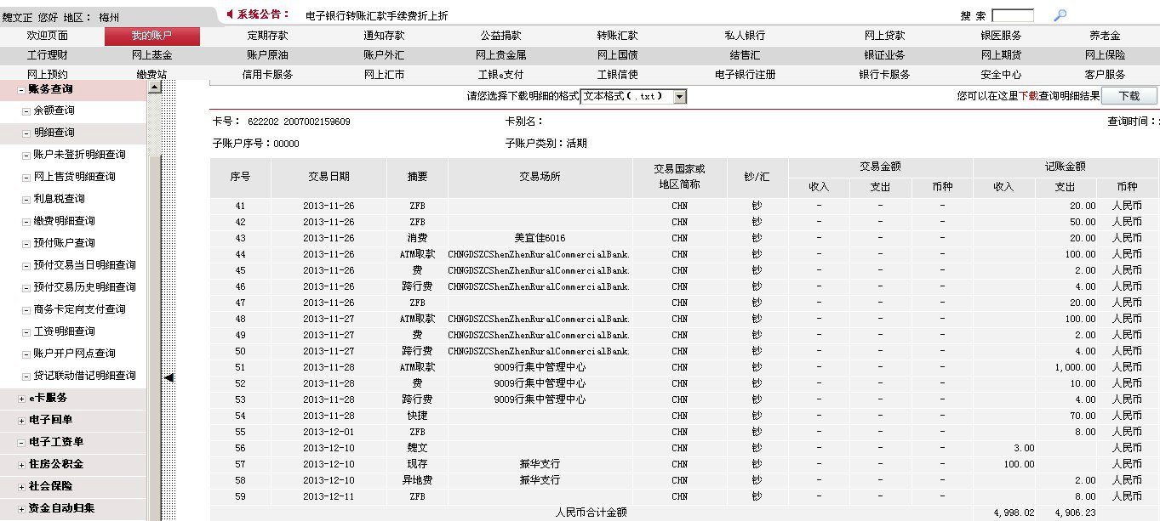The height and width of the screenshot is (521, 1160).
Task: Click the magnifier search icon
Action: pyautogui.click(x=1060, y=15)
